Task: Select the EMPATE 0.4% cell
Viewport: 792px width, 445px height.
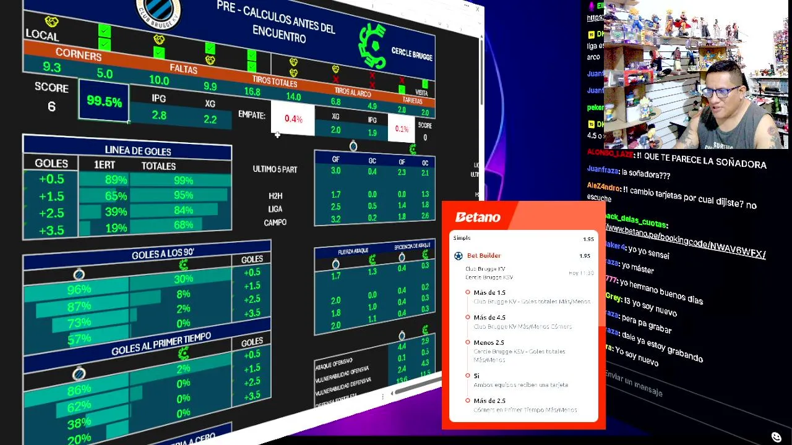Action: click(x=293, y=119)
